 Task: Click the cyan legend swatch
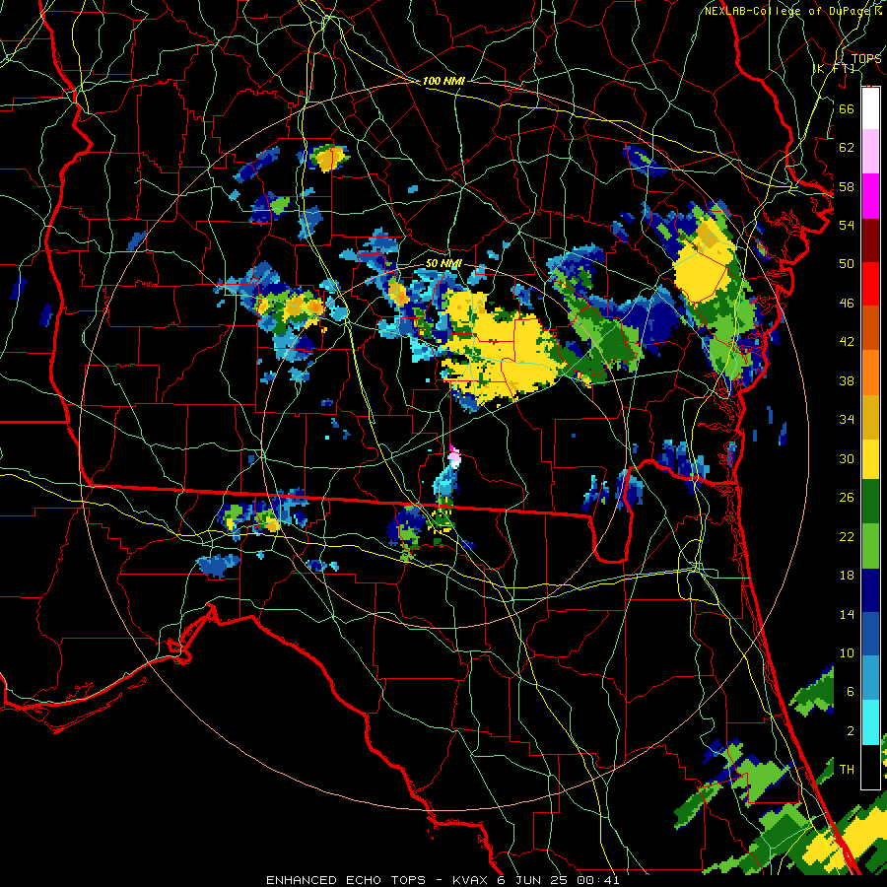pos(870,722)
